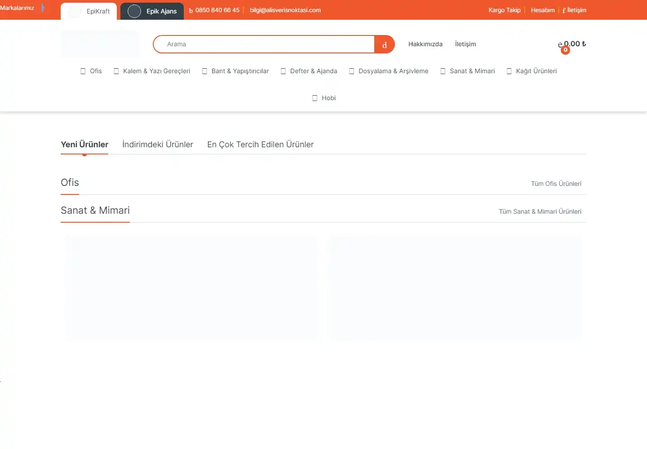Select the EpiKraft brand tab

pyautogui.click(x=89, y=11)
